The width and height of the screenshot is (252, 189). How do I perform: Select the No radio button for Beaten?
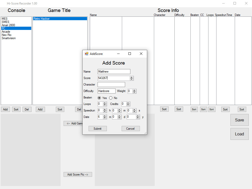(111, 98)
